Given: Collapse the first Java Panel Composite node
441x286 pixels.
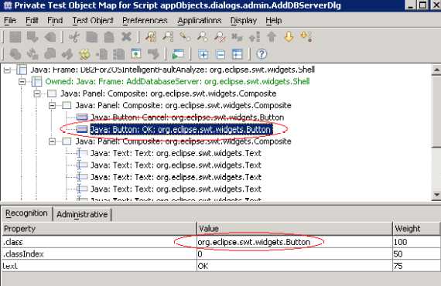Looking at the screenshot, I should [x=37, y=94].
